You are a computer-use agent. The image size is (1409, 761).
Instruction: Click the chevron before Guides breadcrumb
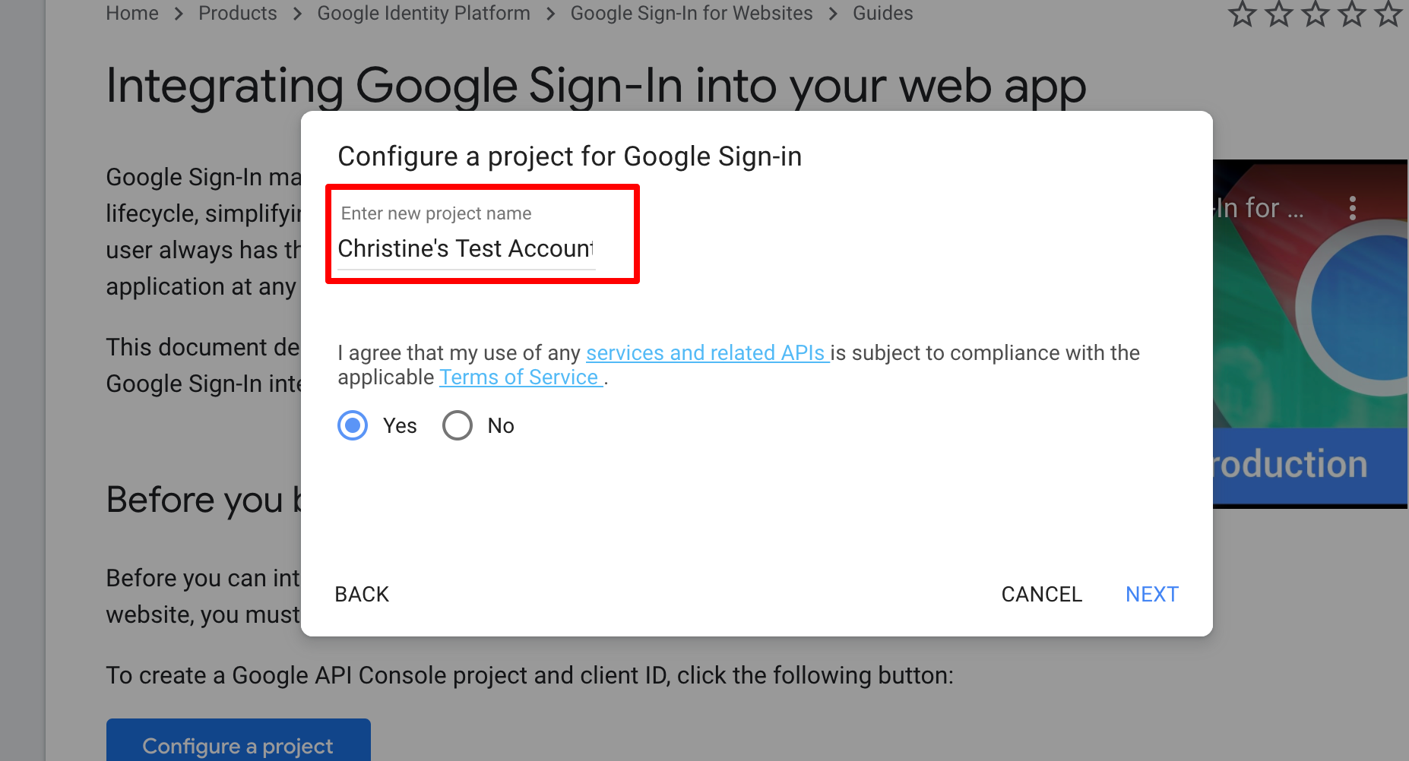pos(833,13)
